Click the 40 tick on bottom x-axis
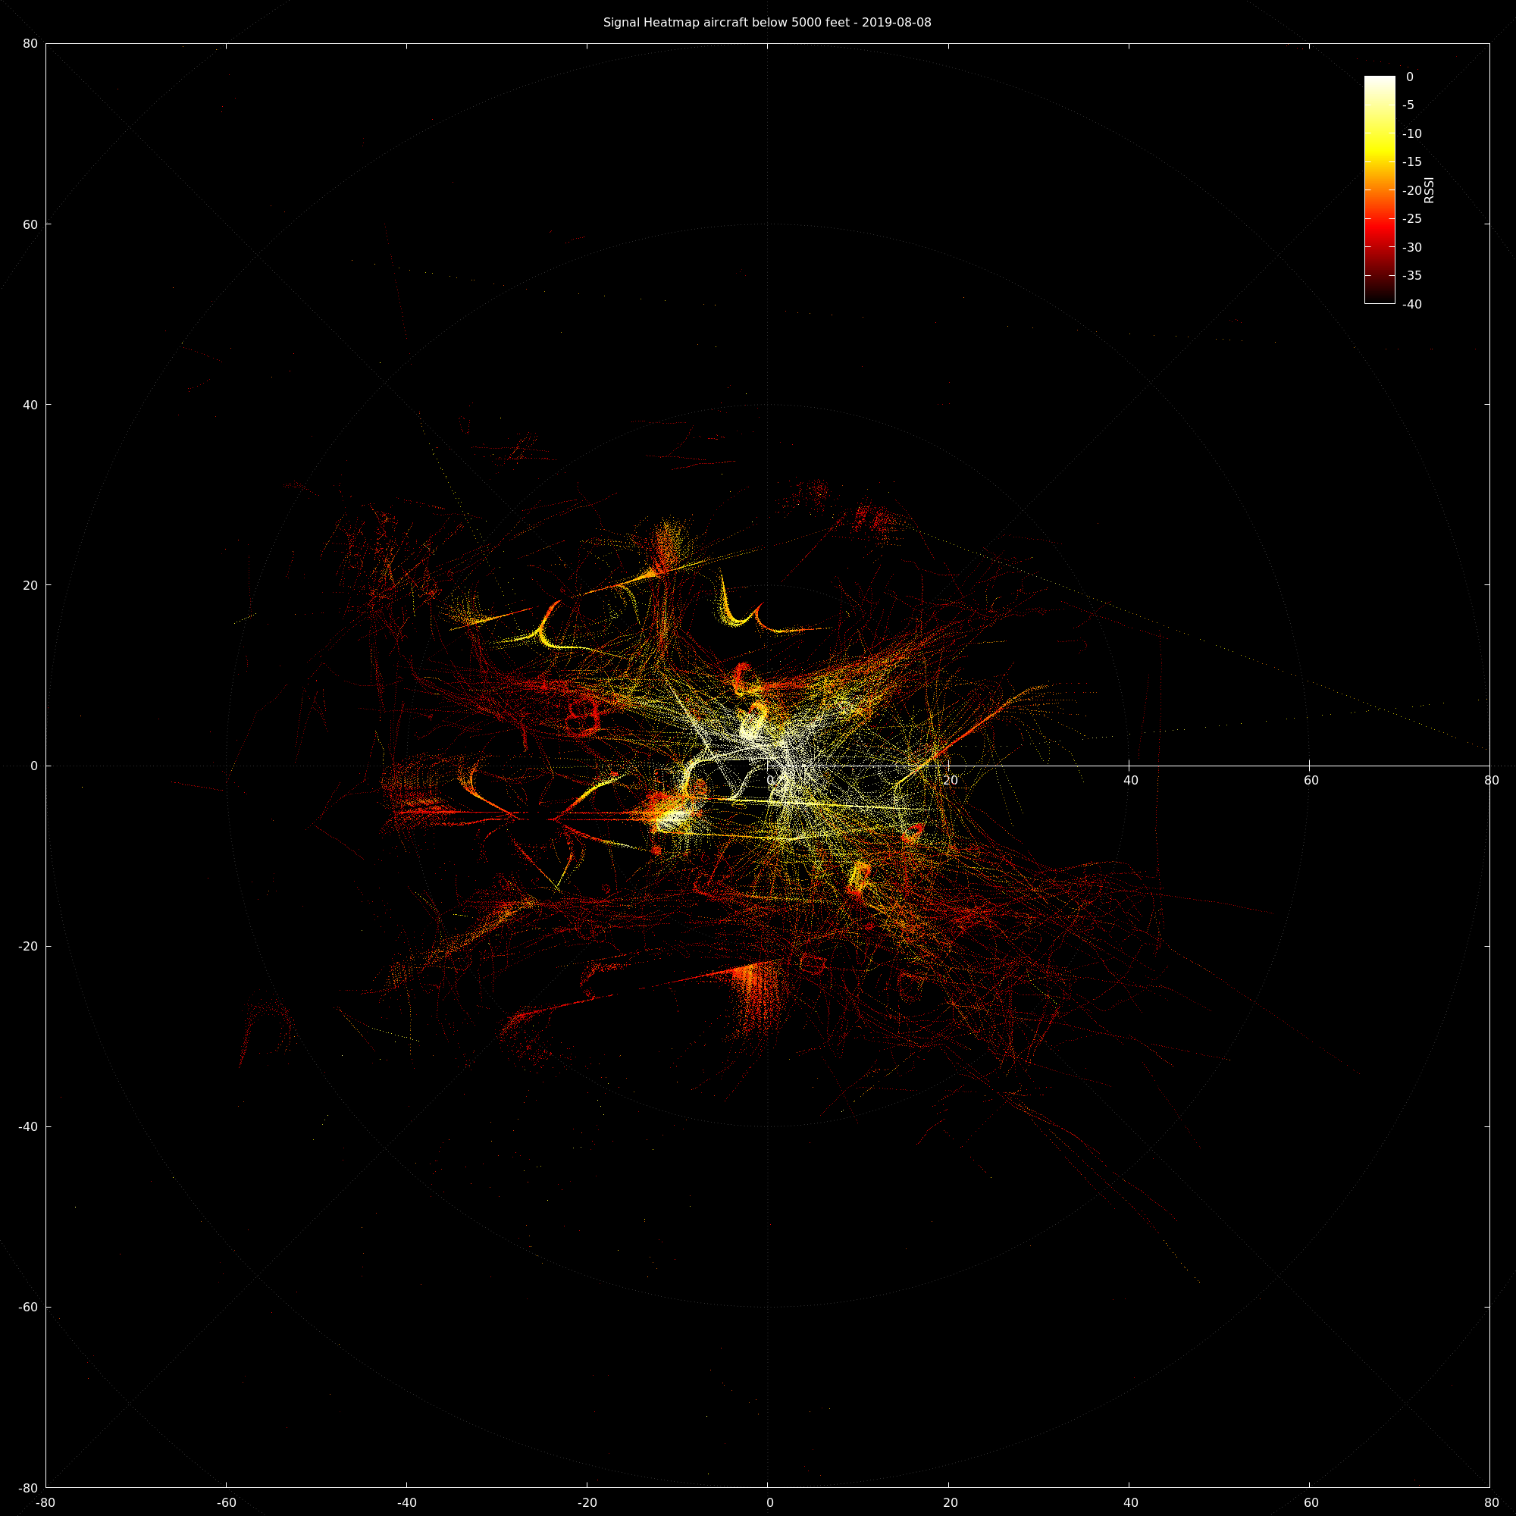1516x1516 pixels. tap(1130, 1502)
